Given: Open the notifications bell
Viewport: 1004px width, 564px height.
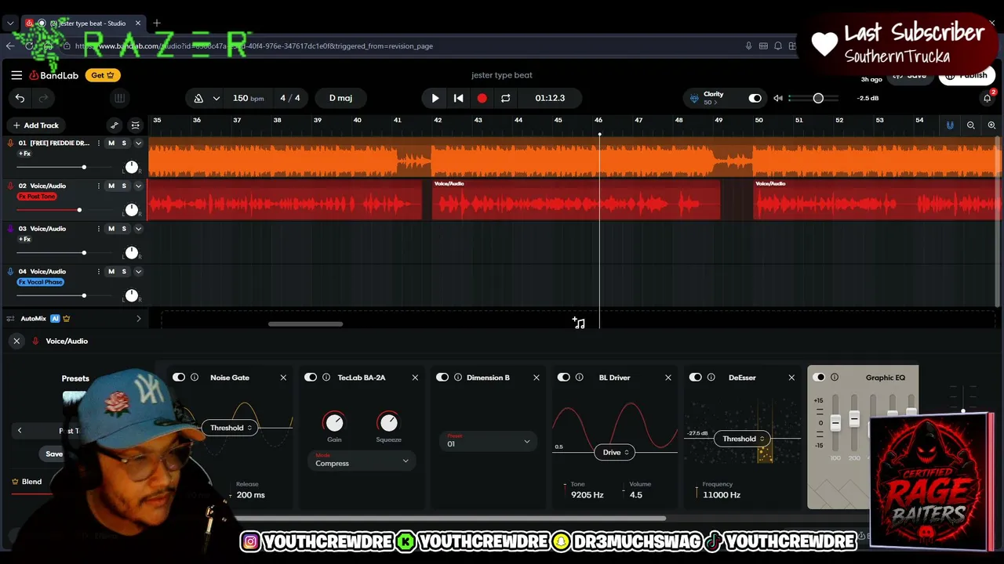Looking at the screenshot, I should tap(988, 98).
